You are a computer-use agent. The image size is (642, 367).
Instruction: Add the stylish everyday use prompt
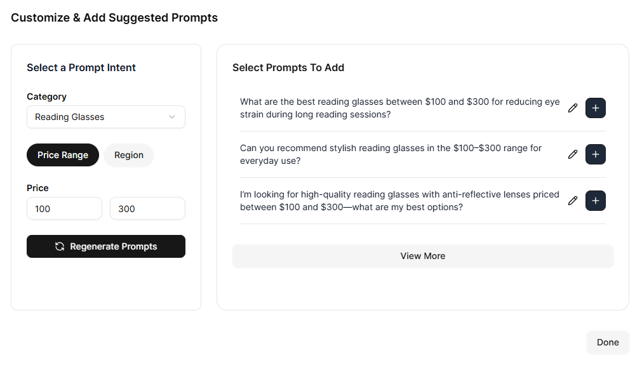(x=595, y=154)
